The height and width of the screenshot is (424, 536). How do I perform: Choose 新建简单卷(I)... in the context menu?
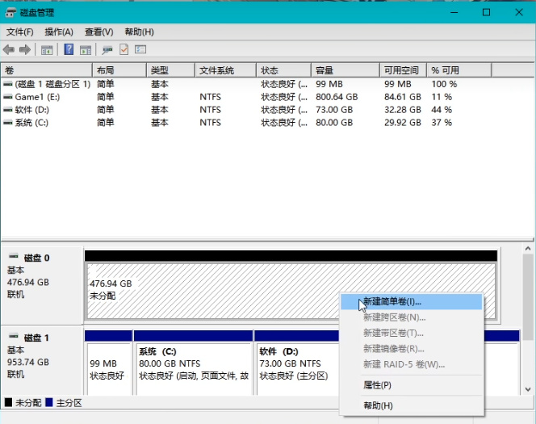[x=412, y=301]
